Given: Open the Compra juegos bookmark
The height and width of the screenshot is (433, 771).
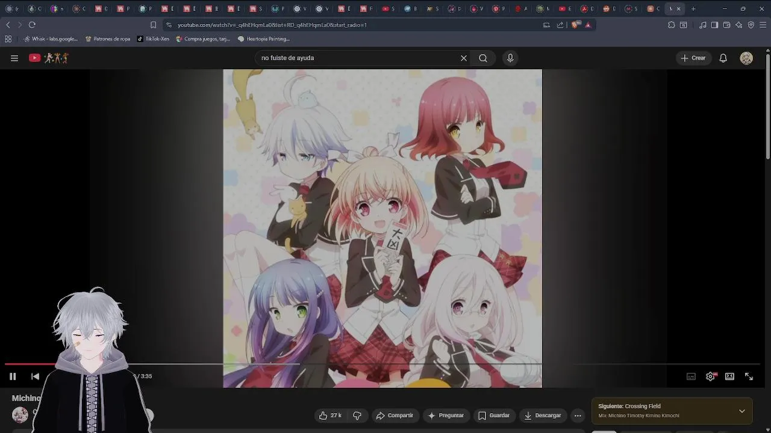Looking at the screenshot, I should coord(203,38).
